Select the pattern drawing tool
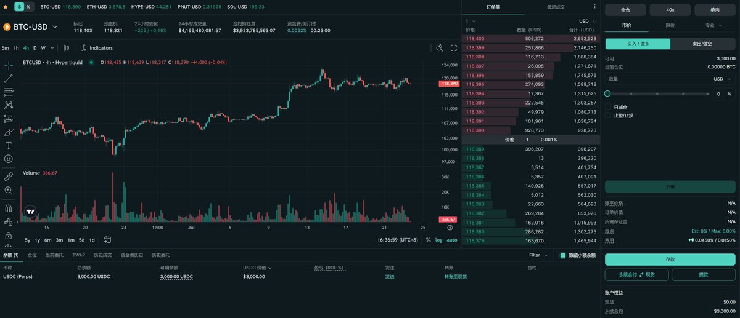 (x=9, y=105)
